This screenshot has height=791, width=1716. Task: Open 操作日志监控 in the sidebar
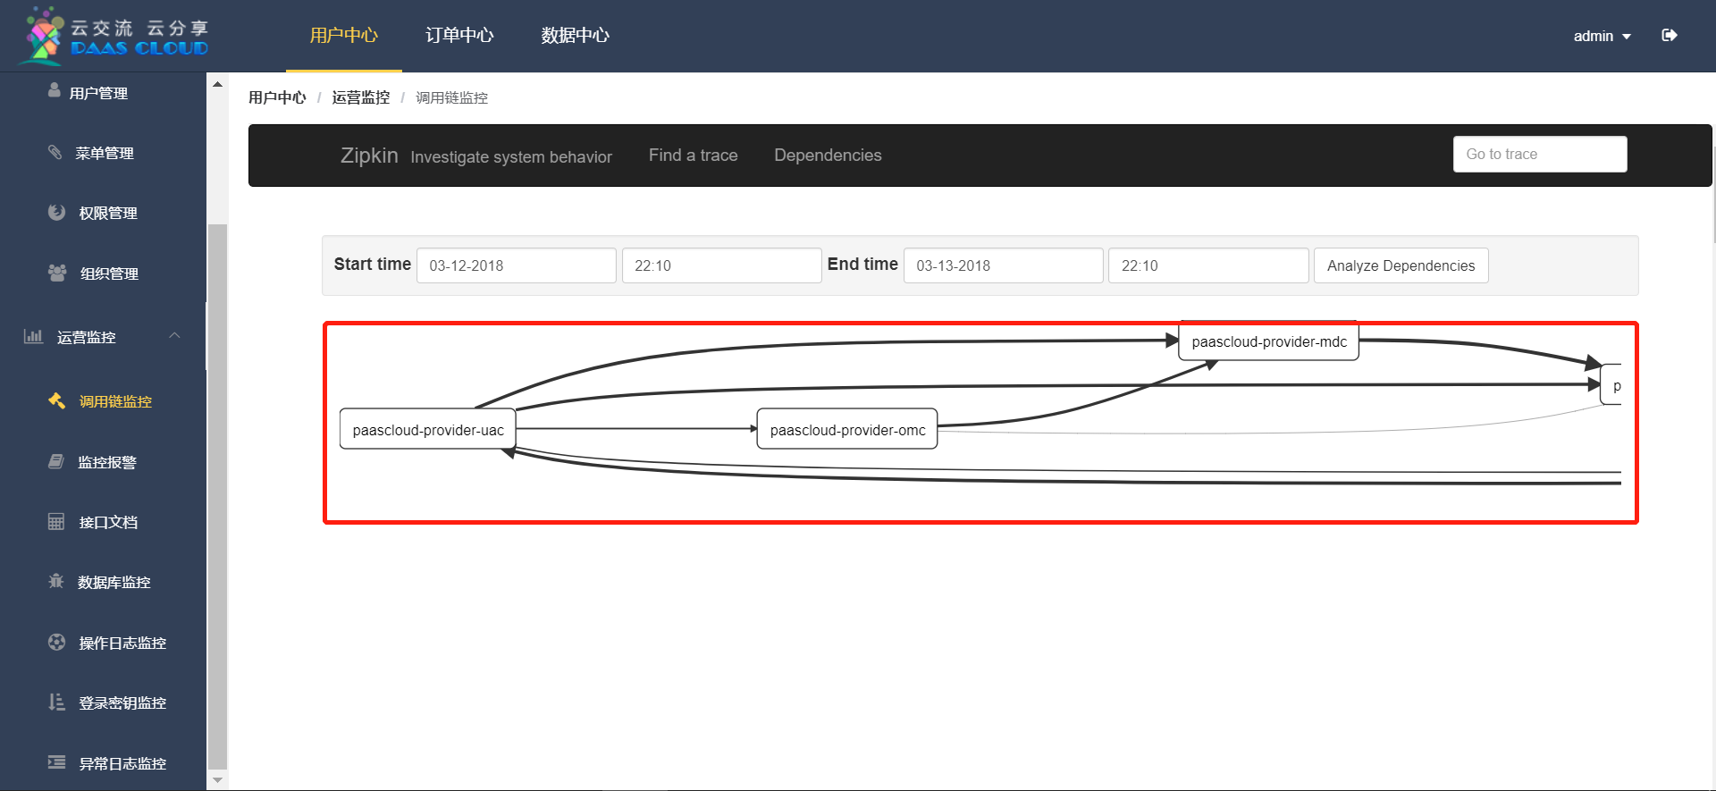(x=122, y=643)
